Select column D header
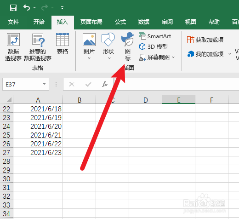 pos(146,100)
